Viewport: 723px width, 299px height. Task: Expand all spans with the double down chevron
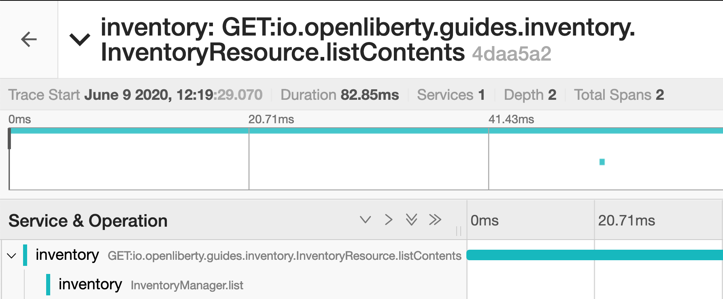click(x=411, y=220)
